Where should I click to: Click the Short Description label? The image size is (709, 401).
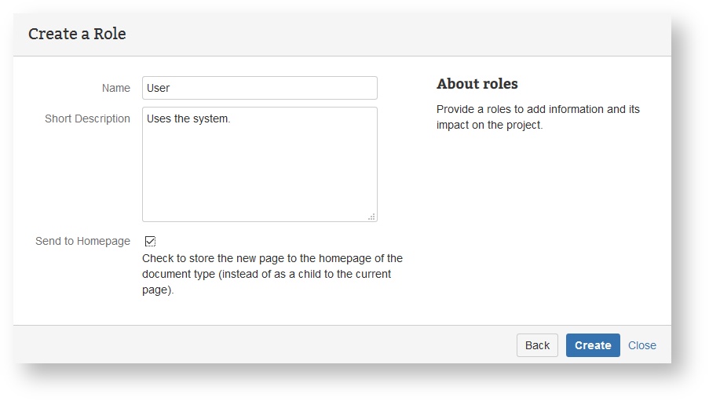(x=87, y=118)
